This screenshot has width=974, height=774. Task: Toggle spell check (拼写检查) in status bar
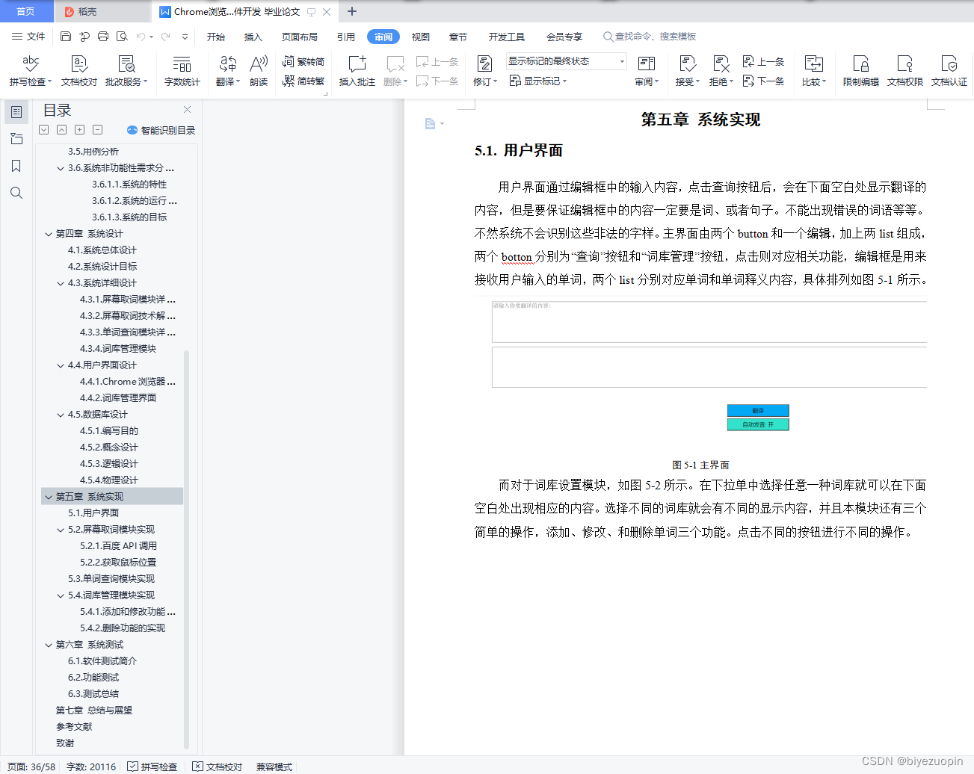152,767
